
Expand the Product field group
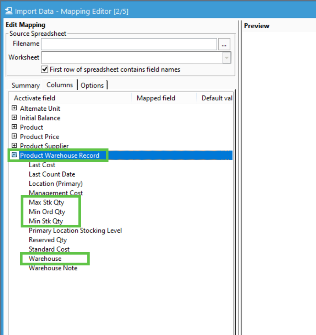[x=13, y=127]
